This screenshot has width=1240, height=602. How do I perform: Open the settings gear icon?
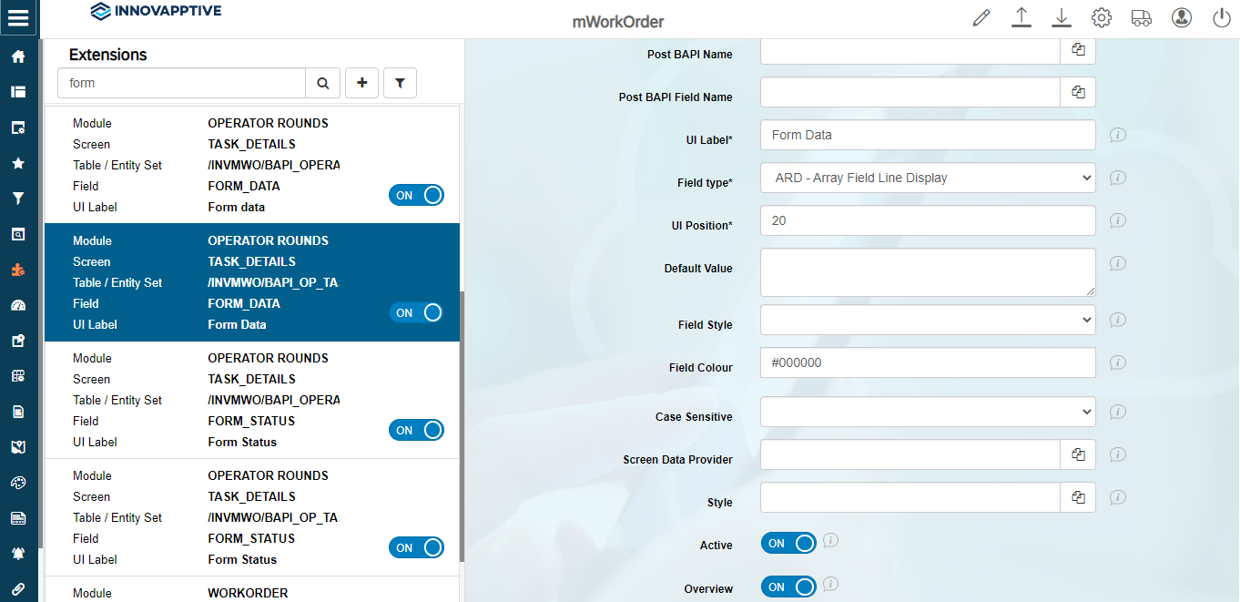[1102, 18]
